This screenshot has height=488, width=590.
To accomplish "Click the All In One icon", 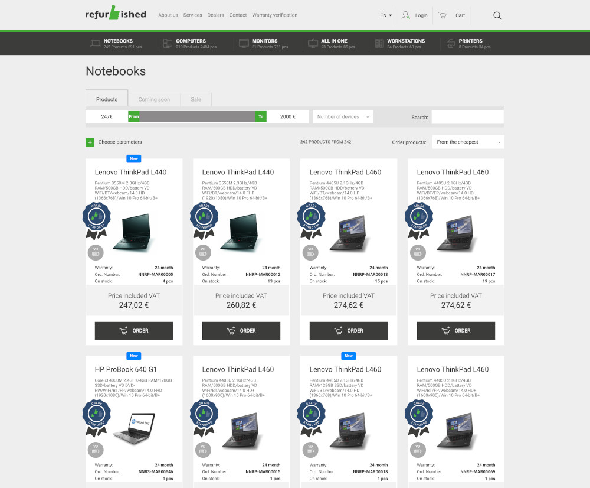I will click(x=313, y=44).
